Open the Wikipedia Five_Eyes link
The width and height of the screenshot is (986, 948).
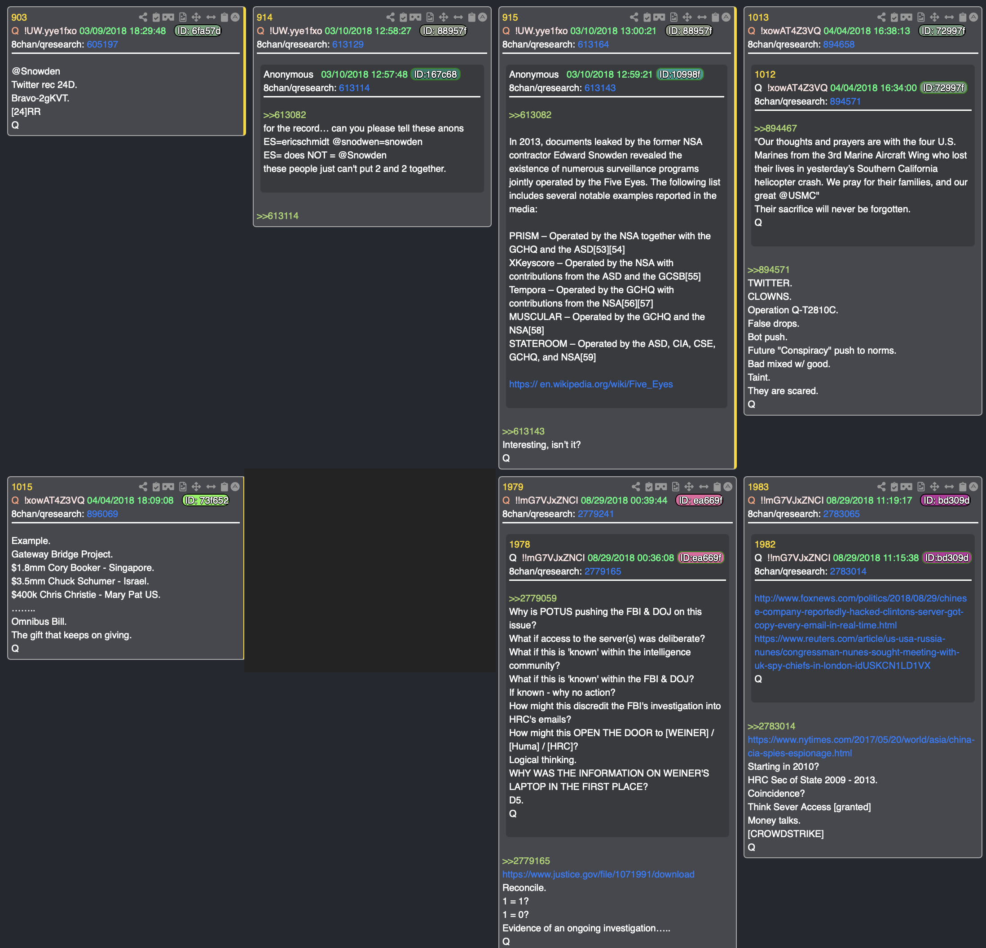[590, 384]
